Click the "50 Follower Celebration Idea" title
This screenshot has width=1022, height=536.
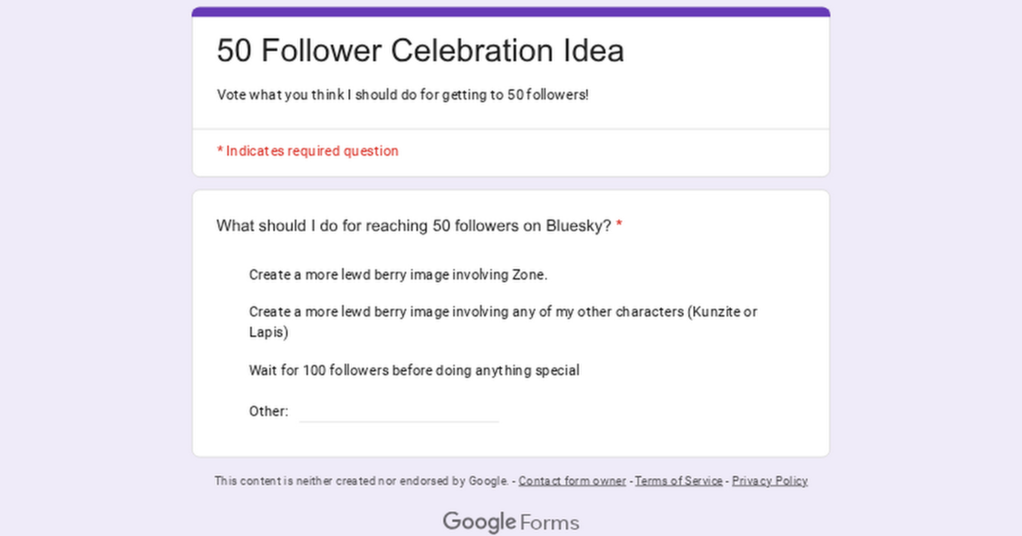[420, 51]
